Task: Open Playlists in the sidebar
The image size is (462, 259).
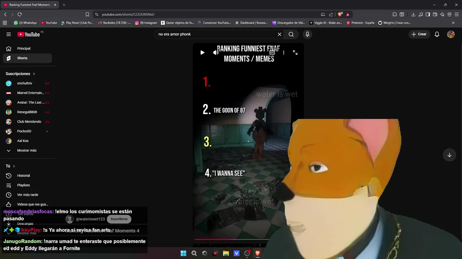Action: click(x=27, y=185)
